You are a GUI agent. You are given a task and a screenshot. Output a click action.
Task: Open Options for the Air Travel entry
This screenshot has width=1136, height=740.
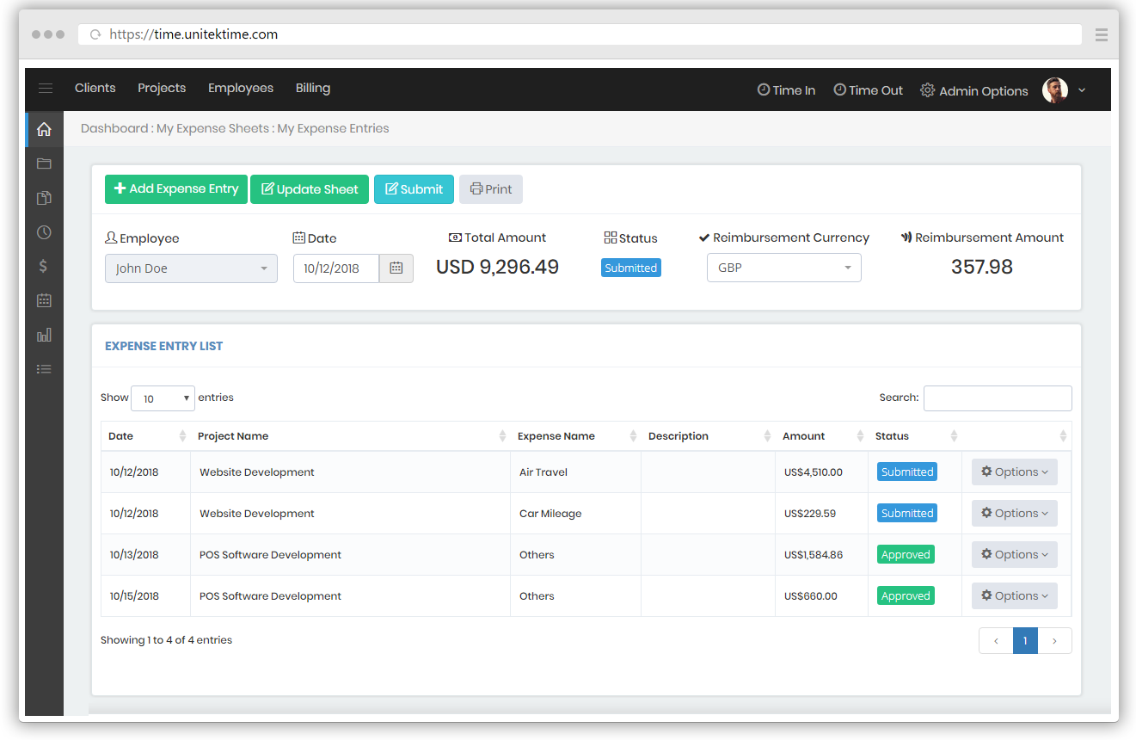point(1014,472)
